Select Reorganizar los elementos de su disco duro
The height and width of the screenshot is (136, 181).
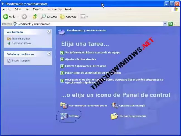[x=114, y=81]
